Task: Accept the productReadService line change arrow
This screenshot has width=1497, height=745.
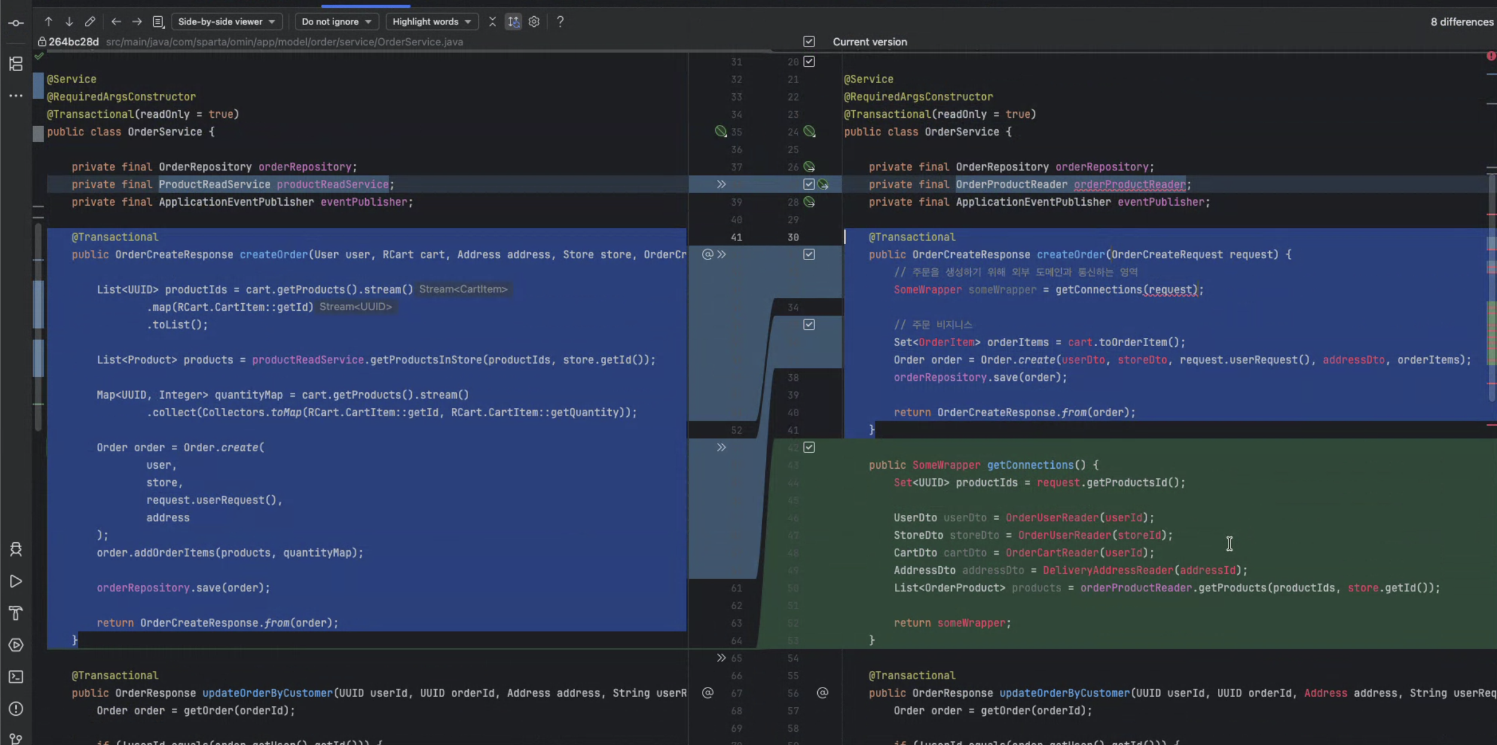Action: [x=722, y=184]
